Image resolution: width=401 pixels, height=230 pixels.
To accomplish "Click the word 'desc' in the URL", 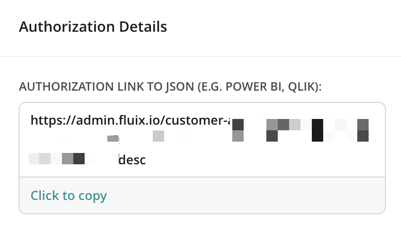I will [x=132, y=160].
